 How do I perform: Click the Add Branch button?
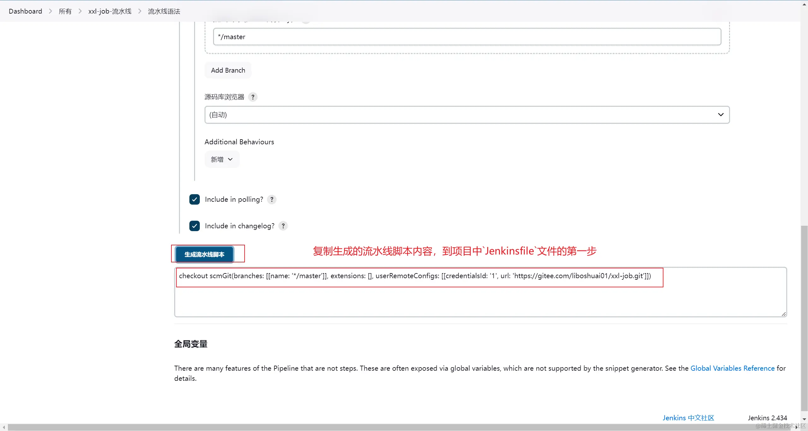point(228,70)
